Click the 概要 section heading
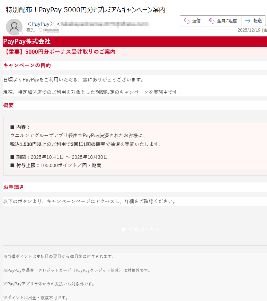 point(8,105)
